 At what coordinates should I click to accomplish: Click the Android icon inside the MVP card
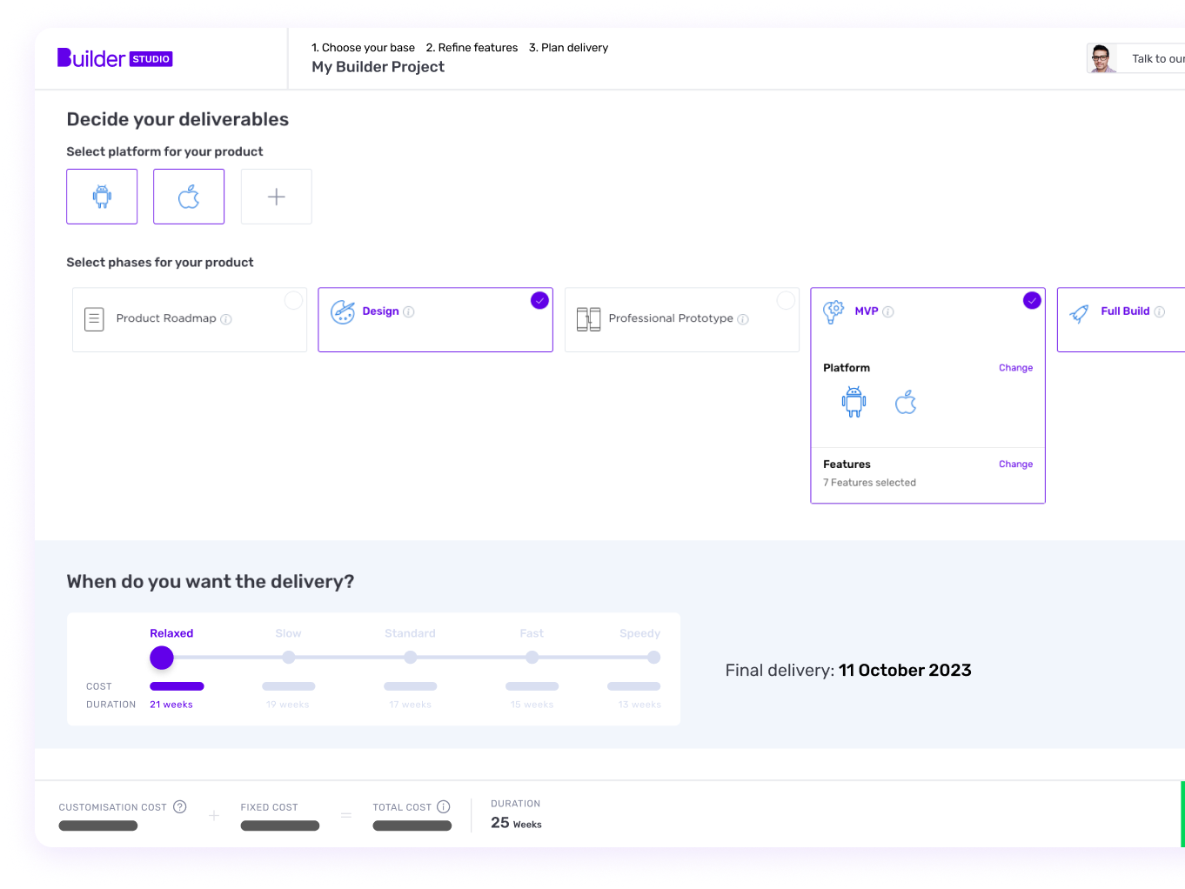pos(853,401)
